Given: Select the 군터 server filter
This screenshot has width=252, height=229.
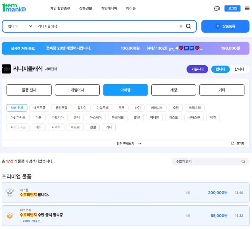Looking at the screenshot, I should 77,118.
